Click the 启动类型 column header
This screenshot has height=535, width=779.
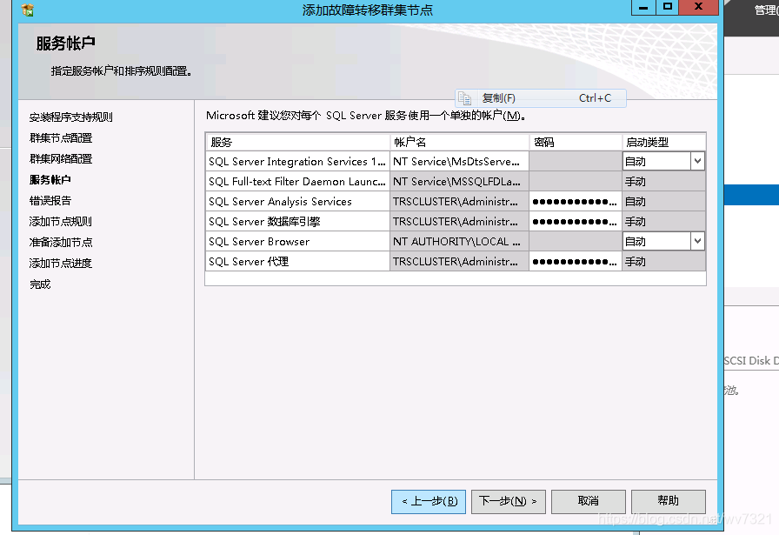663,142
